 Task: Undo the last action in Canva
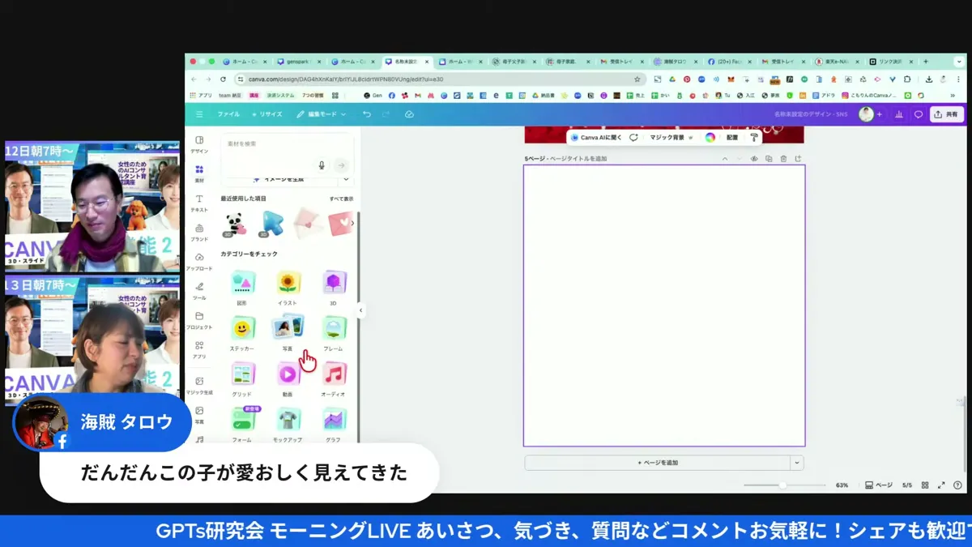[367, 114]
